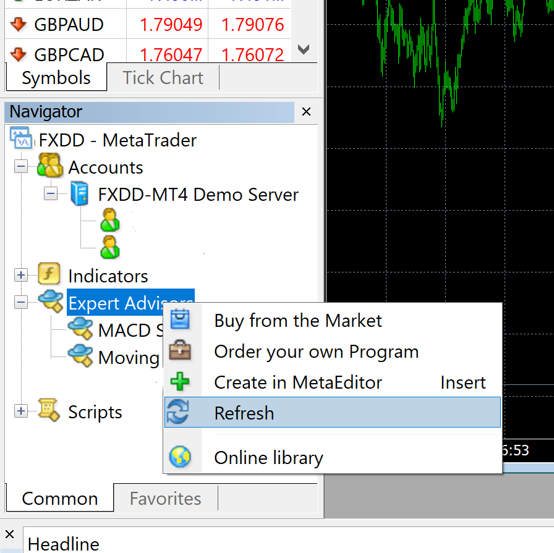Click the MACD expert advisor icon
Image resolution: width=554 pixels, height=553 pixels.
80,329
